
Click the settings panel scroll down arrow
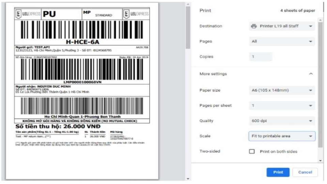pos(320,160)
